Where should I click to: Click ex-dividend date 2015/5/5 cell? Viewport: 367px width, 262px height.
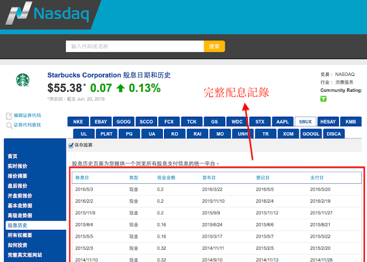(x=84, y=236)
